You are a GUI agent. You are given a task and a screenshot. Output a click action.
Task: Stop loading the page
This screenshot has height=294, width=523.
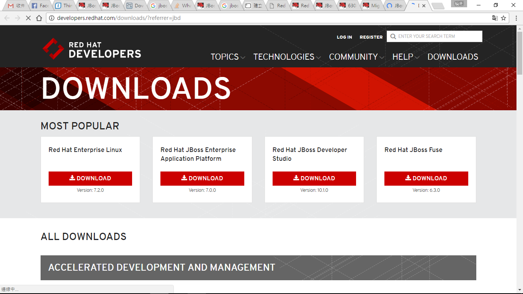(x=28, y=18)
